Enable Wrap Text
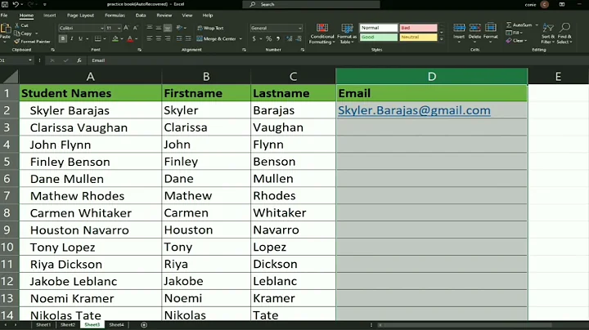 210,28
